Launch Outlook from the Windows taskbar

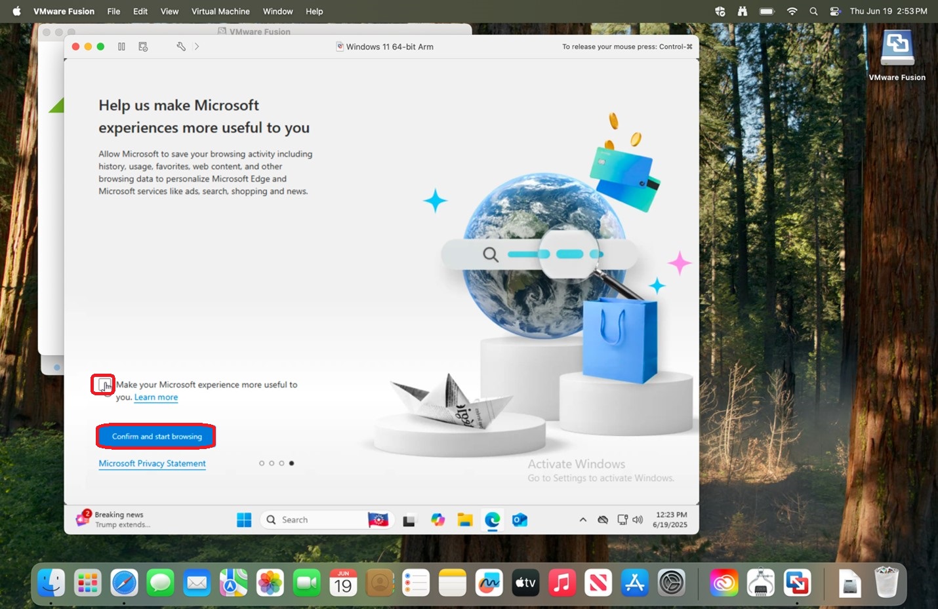coord(520,520)
